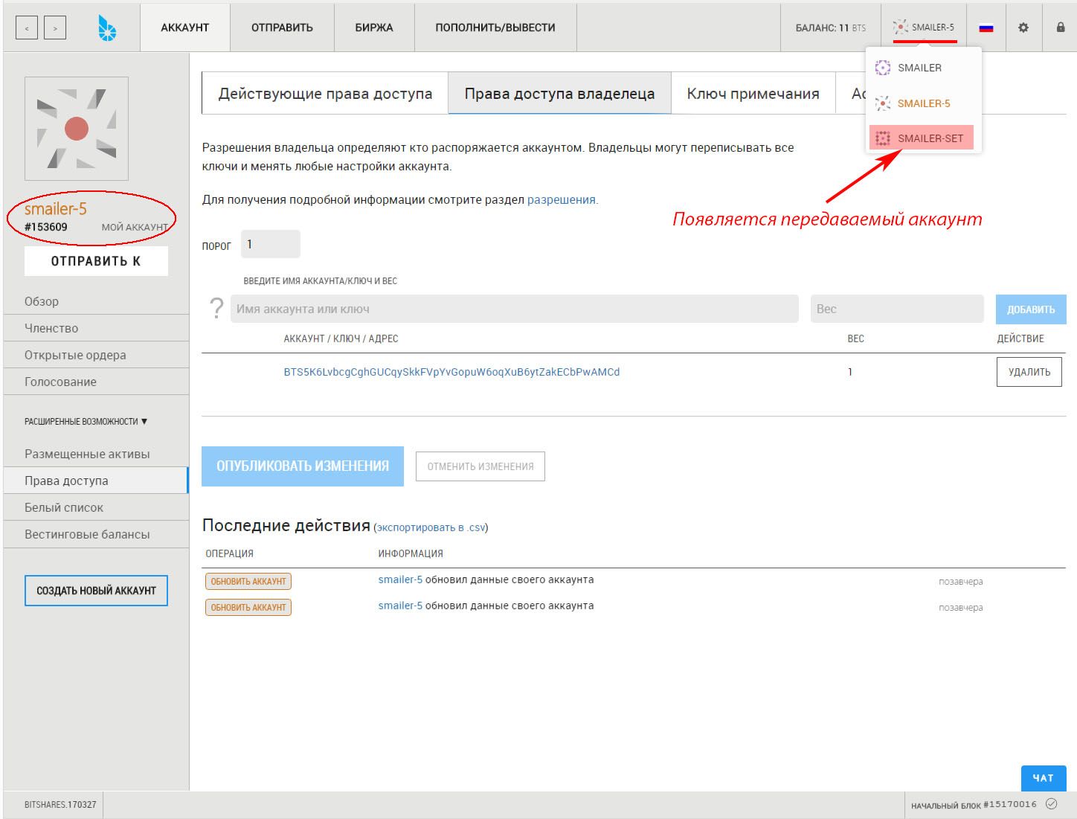
Task: Click the Вес weight input field
Action: tap(897, 309)
